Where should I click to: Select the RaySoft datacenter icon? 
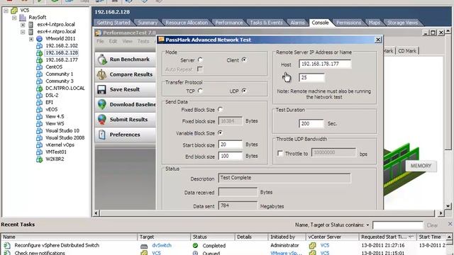pos(23,18)
